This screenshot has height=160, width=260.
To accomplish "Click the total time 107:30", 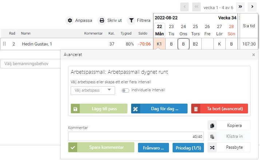I will point(249,44).
